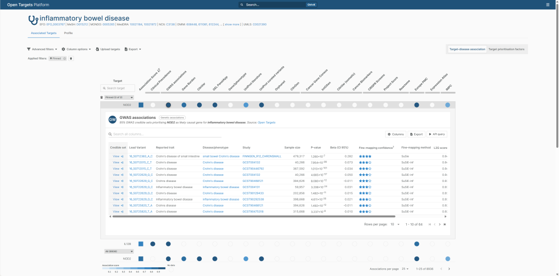This screenshot has width=559, height=276.
Task: Open the Open Targets source link
Action: click(x=267, y=122)
